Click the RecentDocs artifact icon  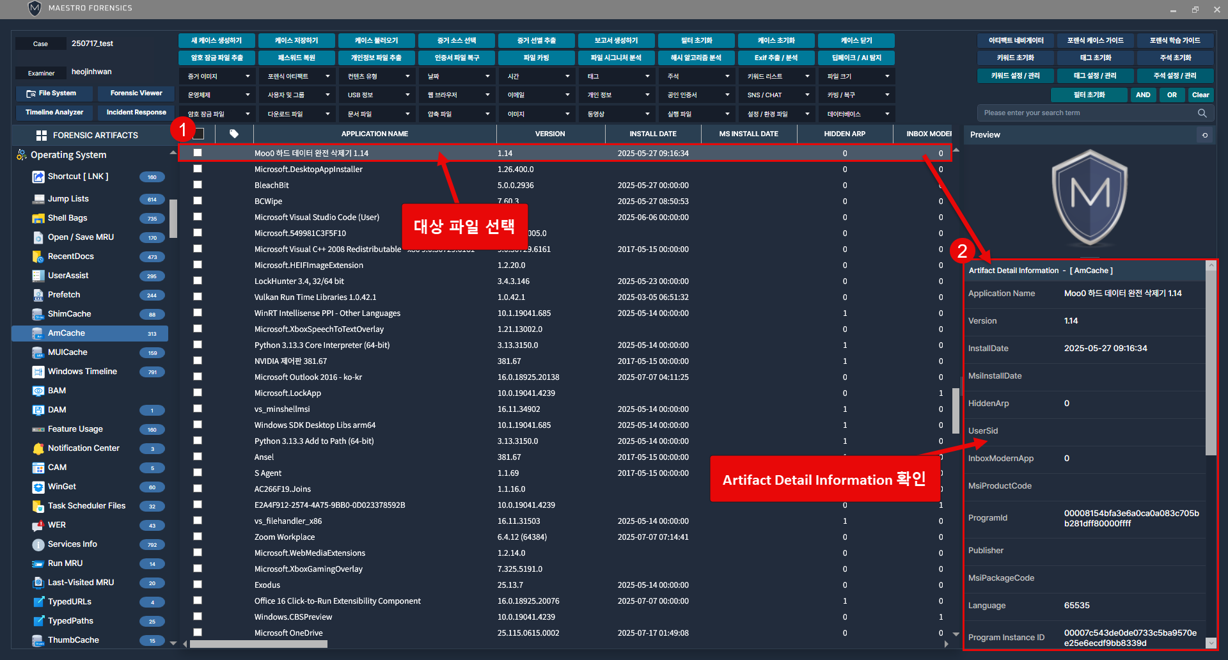[x=38, y=256]
